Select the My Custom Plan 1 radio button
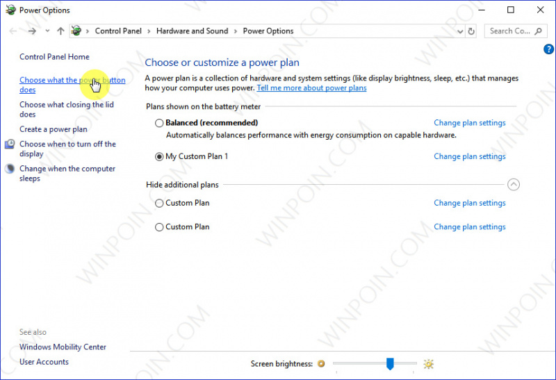Viewport: 556px width, 380px height. click(160, 157)
